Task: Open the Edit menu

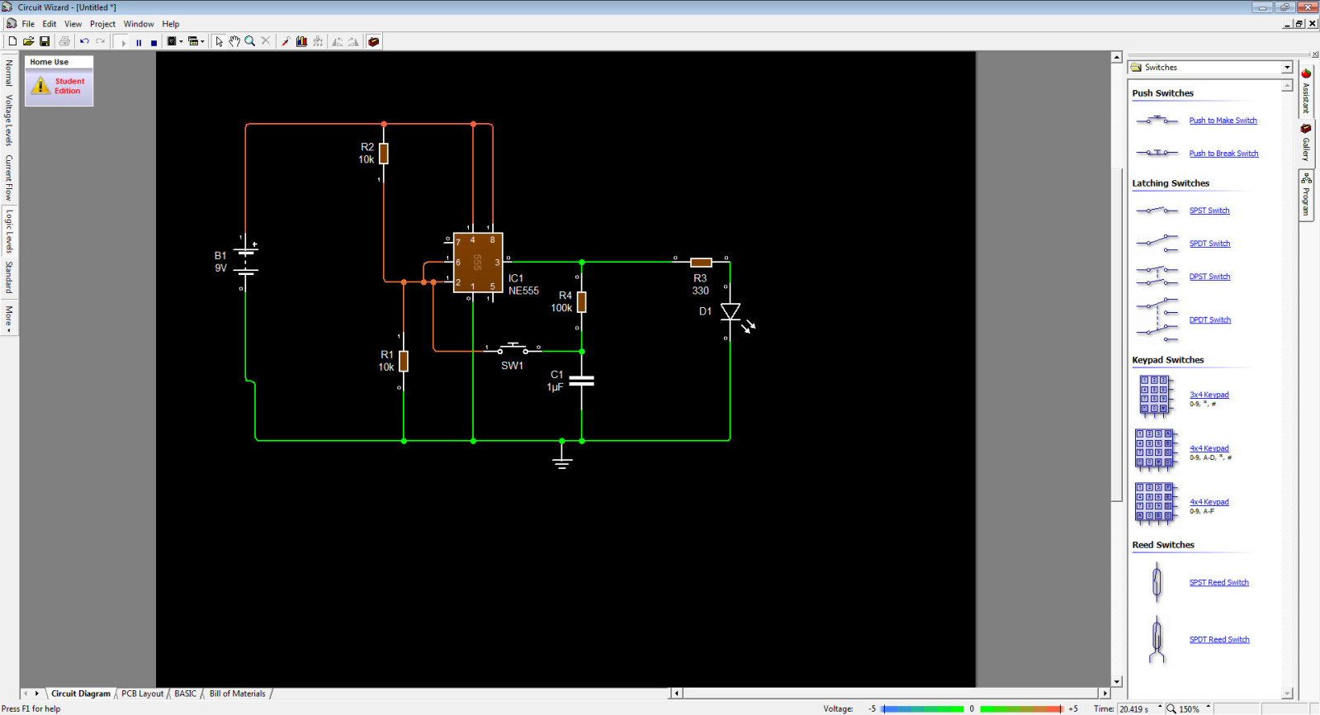Action: (50, 24)
